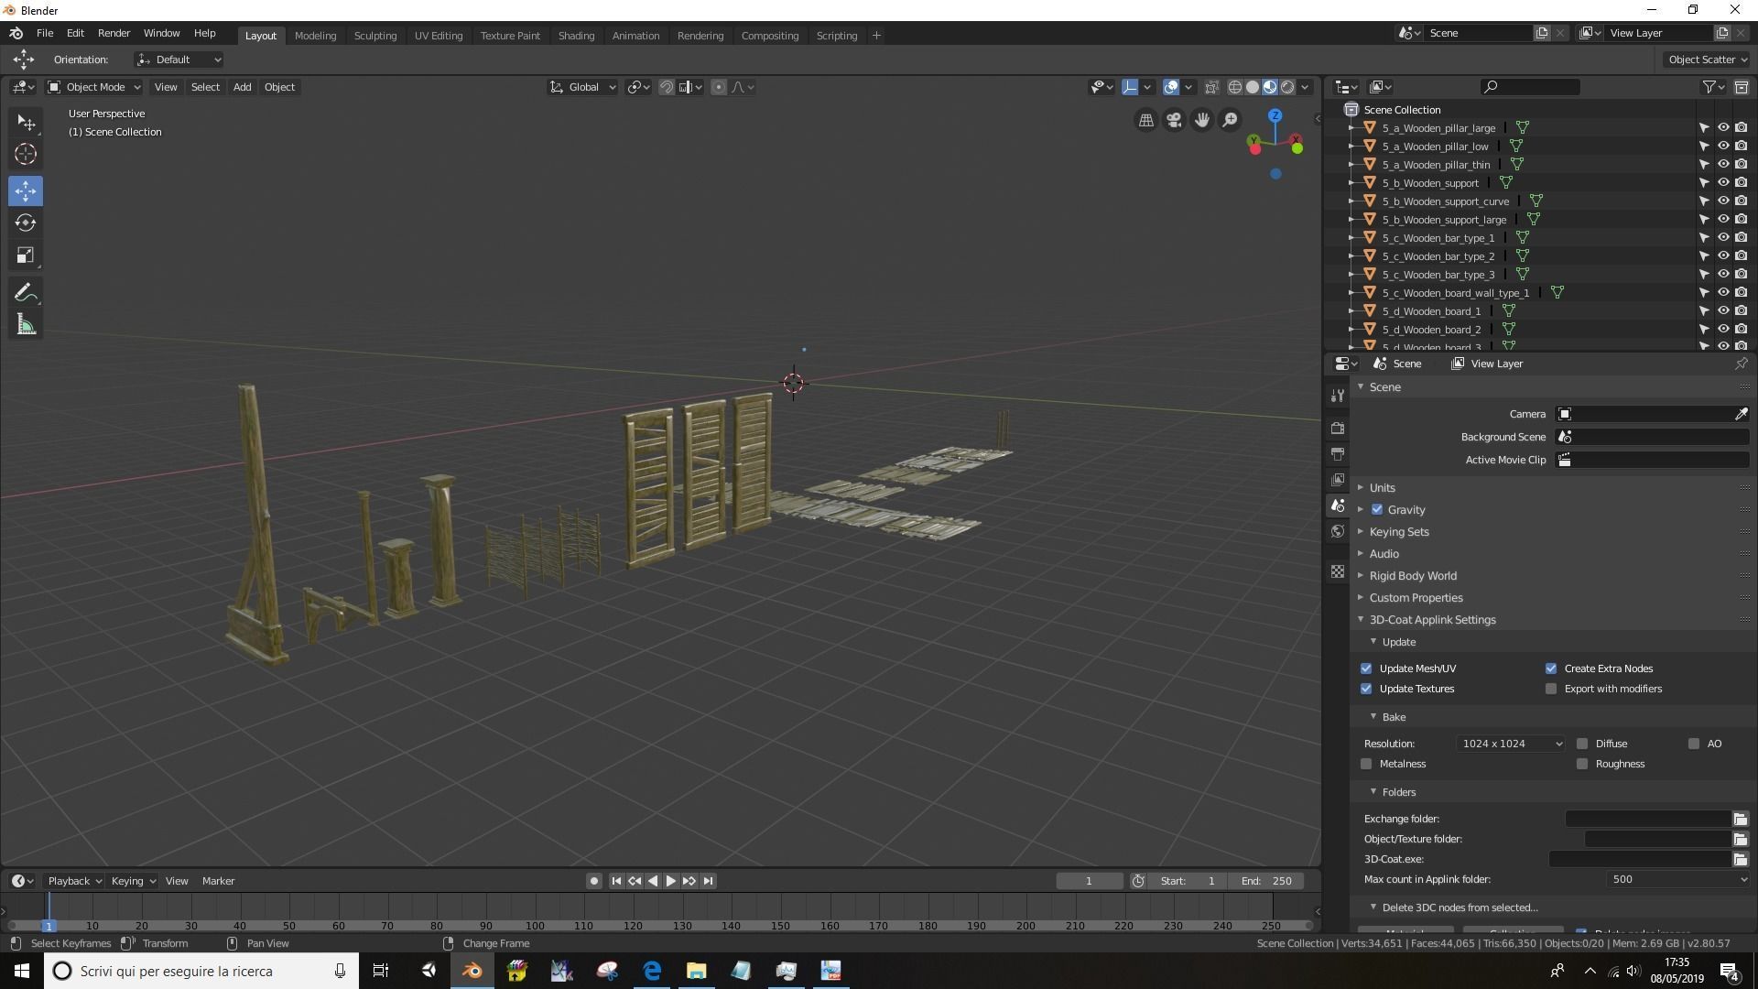Enable the Diffuse bake checkbox
1758x989 pixels.
pyautogui.click(x=1582, y=744)
